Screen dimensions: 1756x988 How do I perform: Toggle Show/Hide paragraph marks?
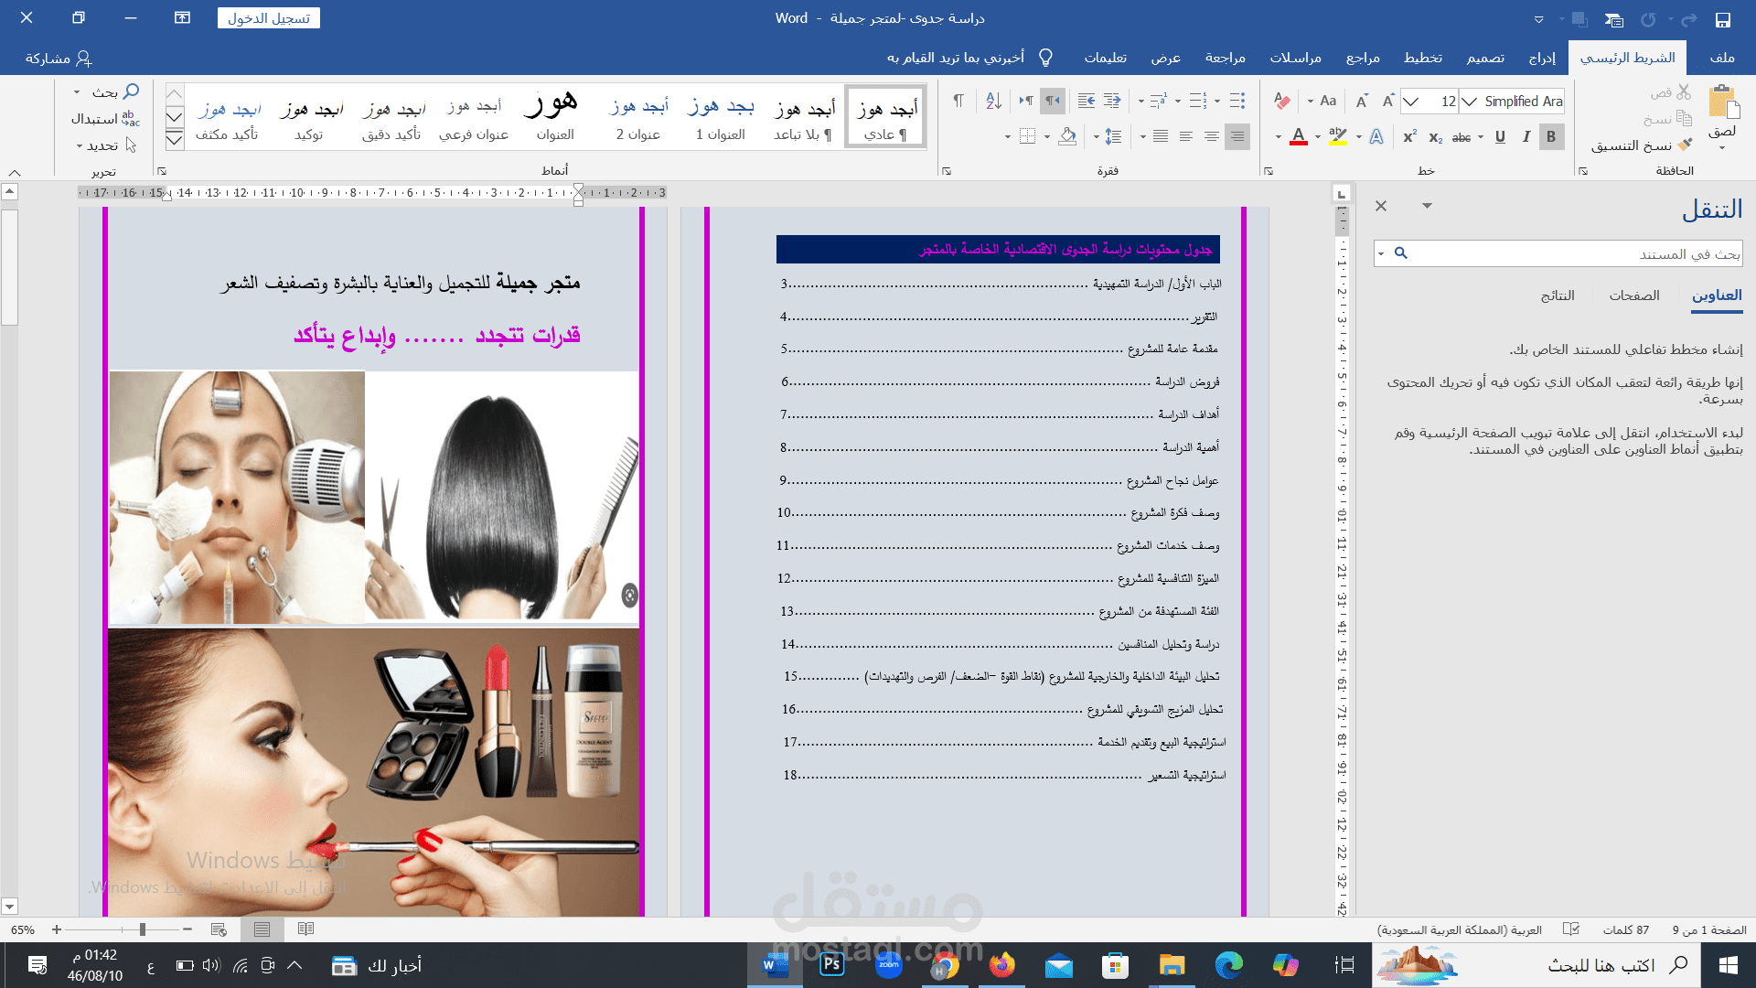coord(958,102)
